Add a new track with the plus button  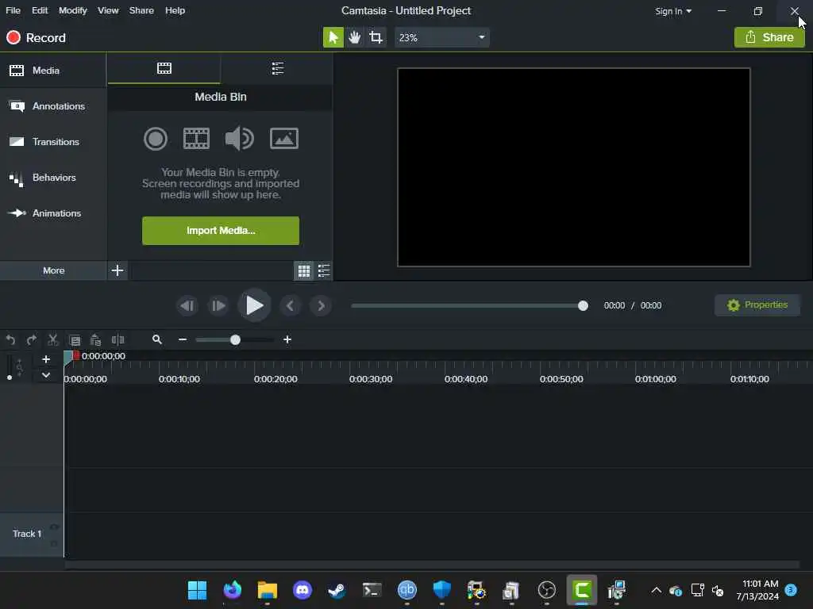45,359
